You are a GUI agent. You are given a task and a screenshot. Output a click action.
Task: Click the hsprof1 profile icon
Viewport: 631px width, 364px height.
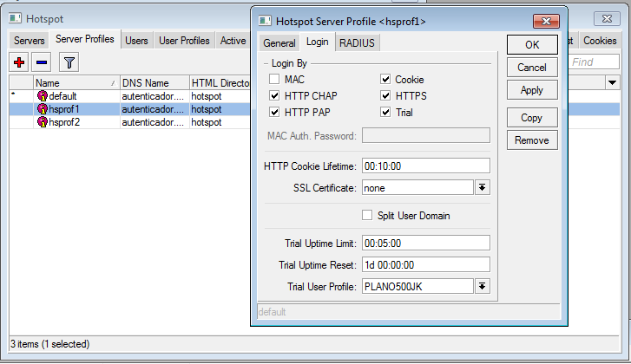(x=42, y=109)
